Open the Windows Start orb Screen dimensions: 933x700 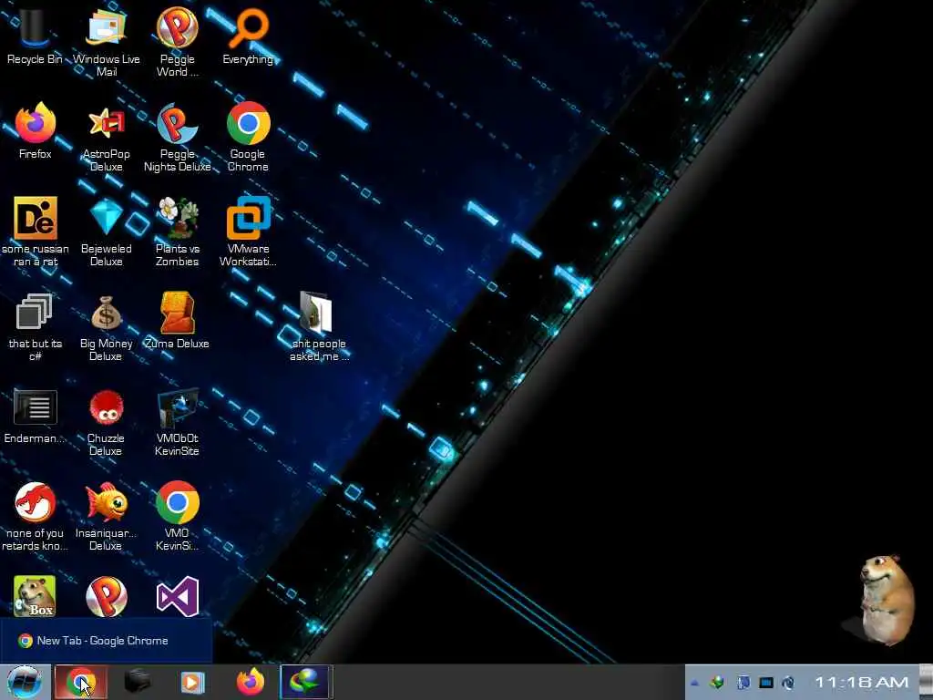(x=25, y=682)
